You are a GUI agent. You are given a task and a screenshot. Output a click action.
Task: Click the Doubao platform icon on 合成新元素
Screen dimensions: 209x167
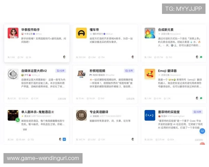(197, 57)
